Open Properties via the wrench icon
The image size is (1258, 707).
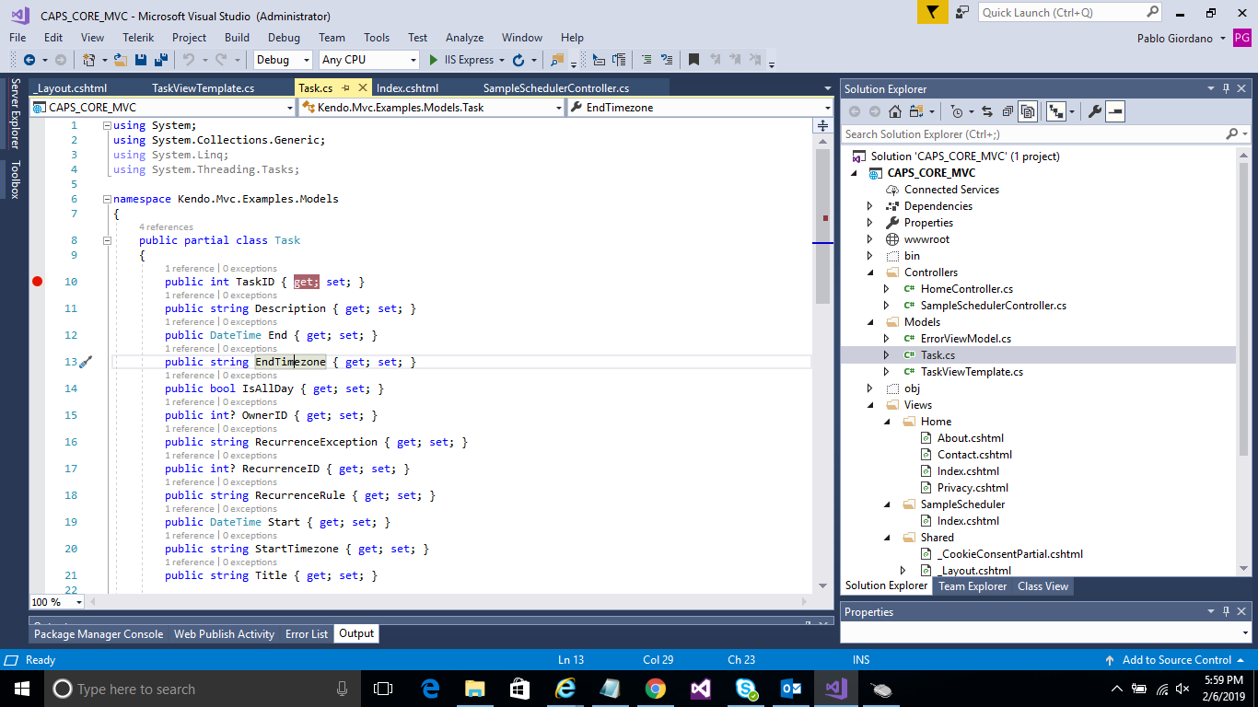(1094, 111)
